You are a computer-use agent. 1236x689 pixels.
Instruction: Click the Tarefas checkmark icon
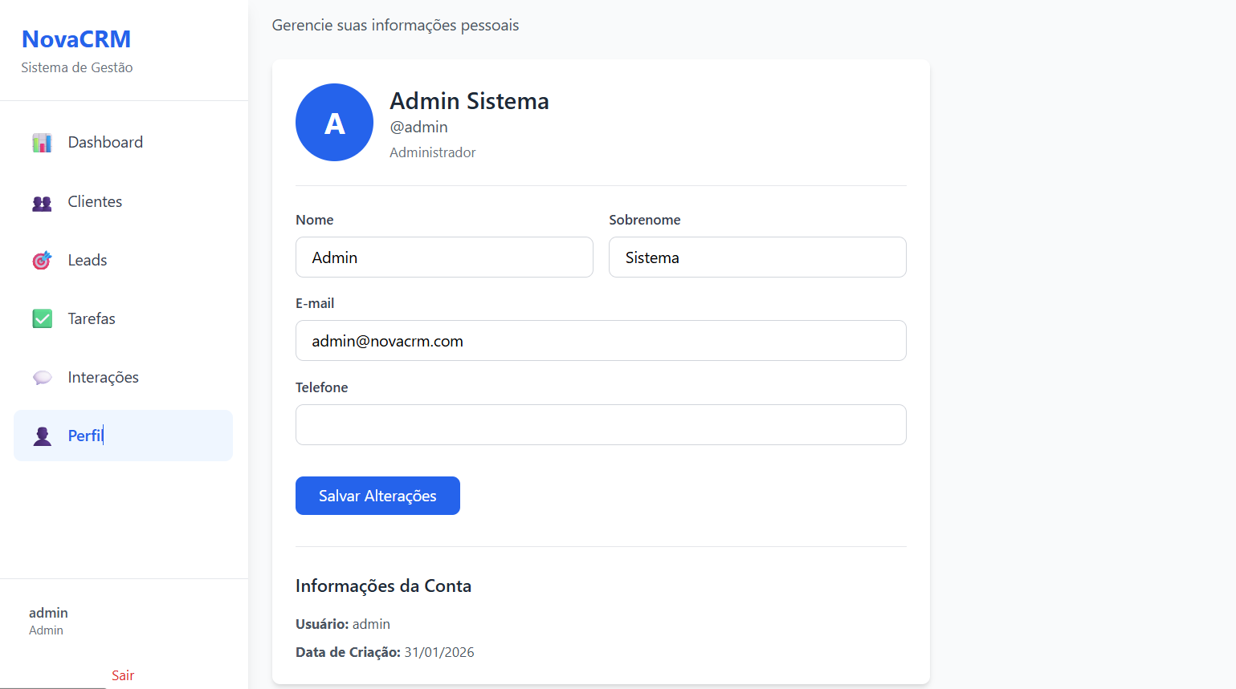[42, 318]
